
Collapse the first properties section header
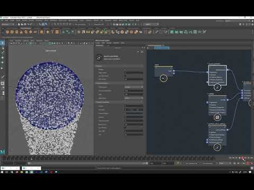tap(119, 66)
